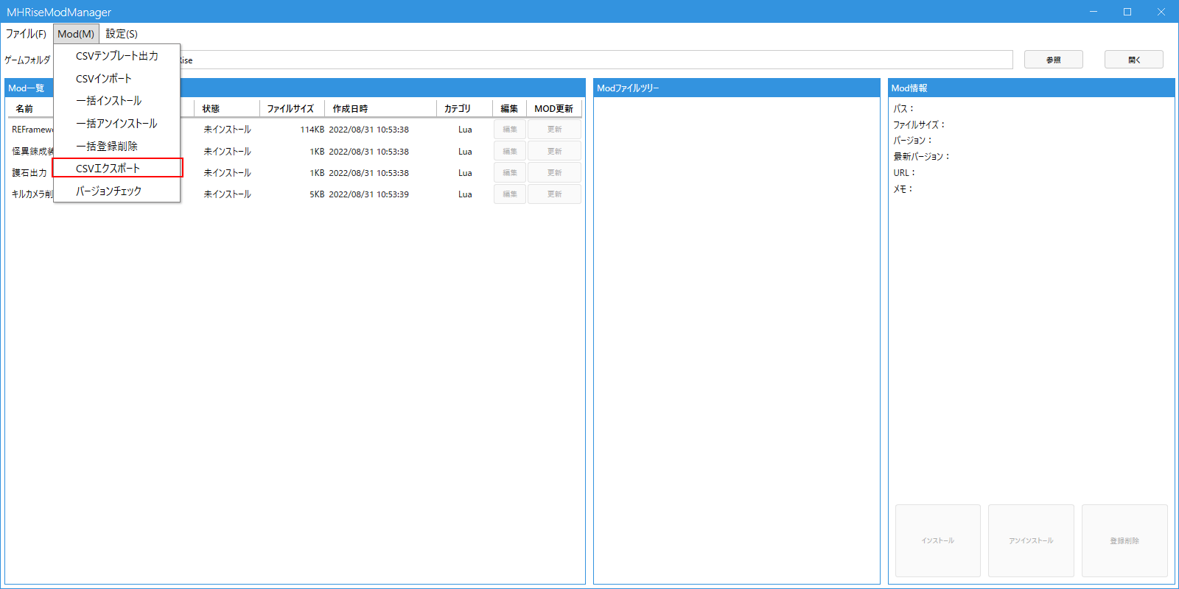Select the 護石出力 mod name

(29, 173)
